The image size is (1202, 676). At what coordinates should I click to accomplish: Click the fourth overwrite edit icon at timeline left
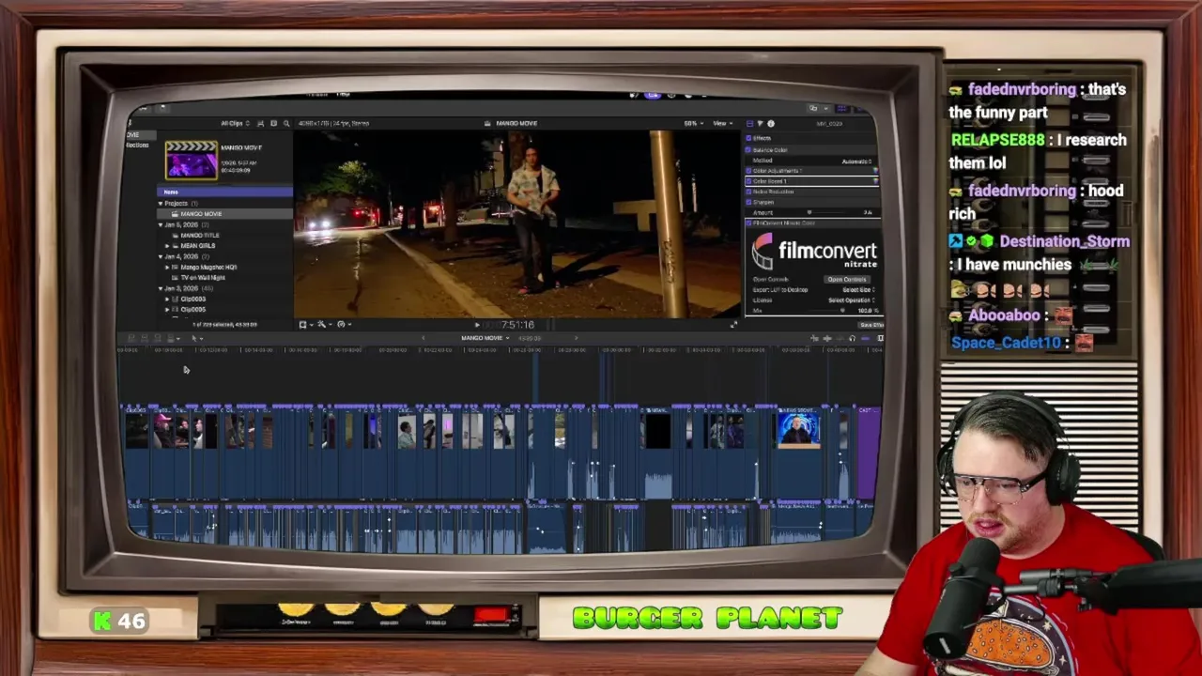coord(172,338)
